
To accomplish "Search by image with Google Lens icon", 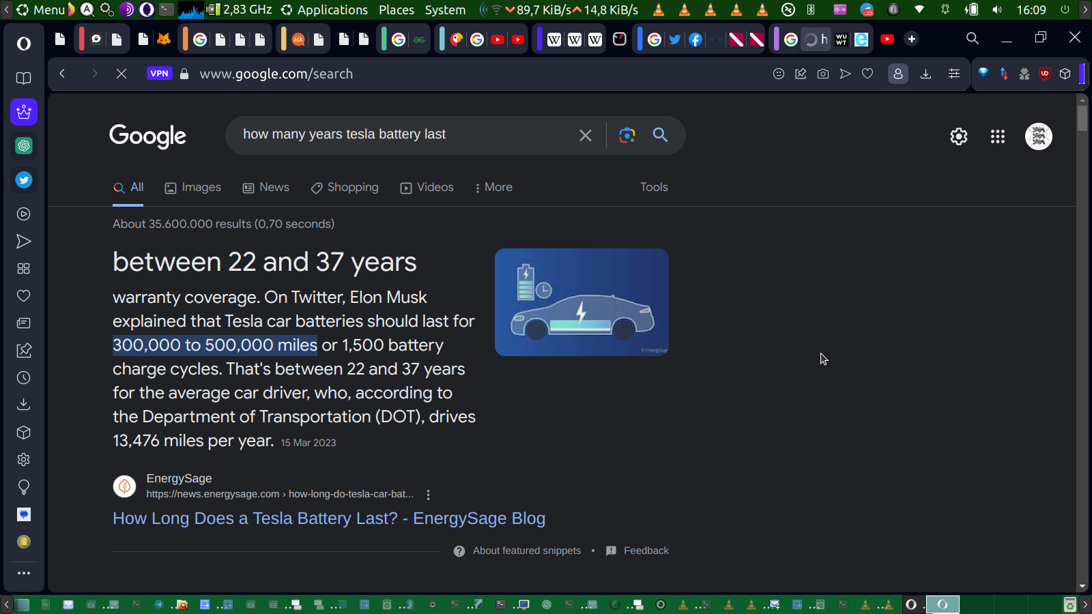I will [627, 135].
